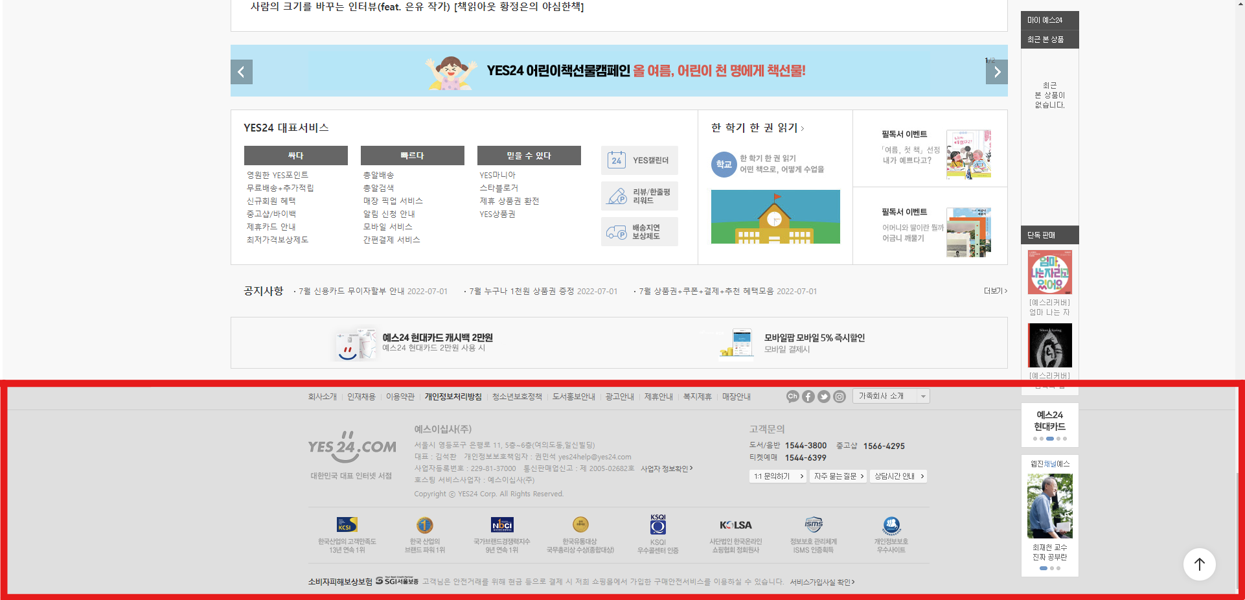Select the 마이 예스24 tab in the side panel
The height and width of the screenshot is (600, 1245).
tap(1050, 20)
